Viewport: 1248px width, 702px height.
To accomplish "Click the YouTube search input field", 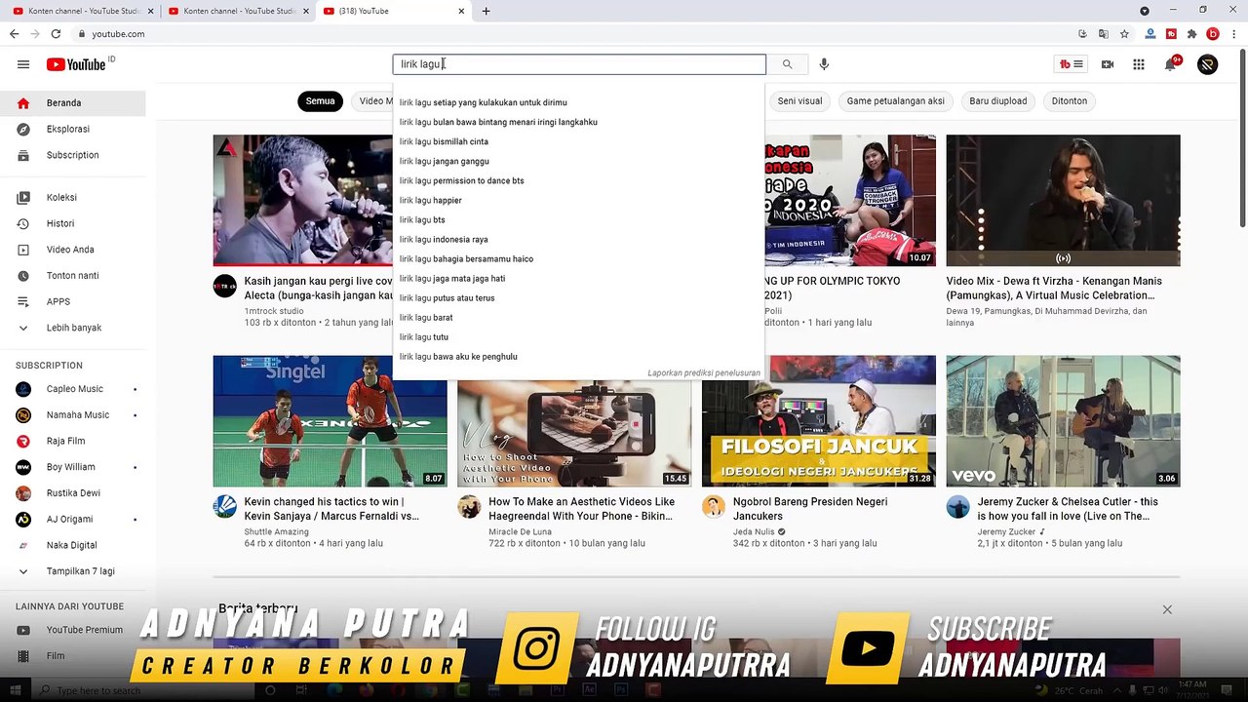I will pos(579,64).
